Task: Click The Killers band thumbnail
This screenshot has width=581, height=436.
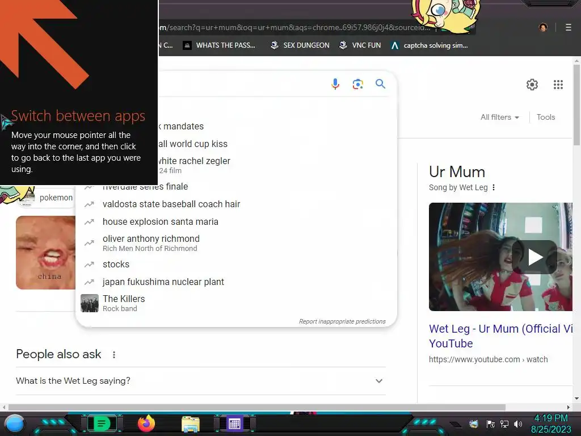Action: tap(90, 303)
